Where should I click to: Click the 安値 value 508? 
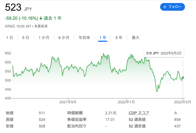coord(42,126)
